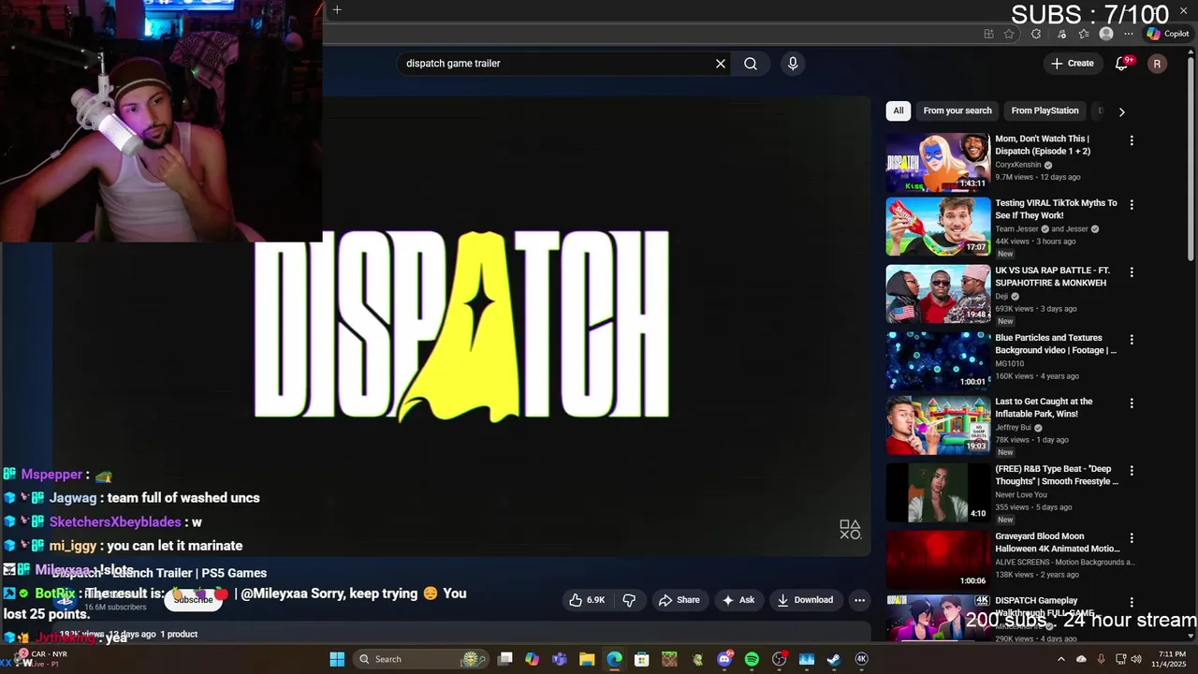Open the Windows Start menu
This screenshot has height=674, width=1198.
point(337,659)
